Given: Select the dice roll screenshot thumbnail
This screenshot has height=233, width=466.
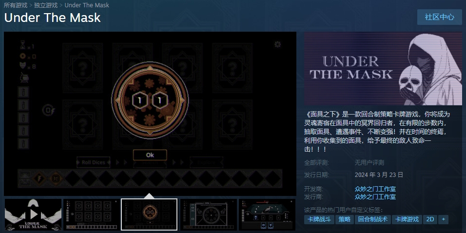Looking at the screenshot, I should [x=149, y=214].
